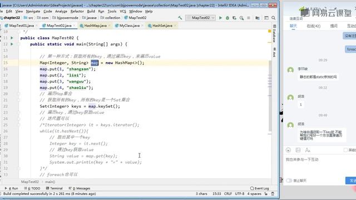Close the MapTest02.java tab
Screen dimensions: 356x200
tap(74, 26)
